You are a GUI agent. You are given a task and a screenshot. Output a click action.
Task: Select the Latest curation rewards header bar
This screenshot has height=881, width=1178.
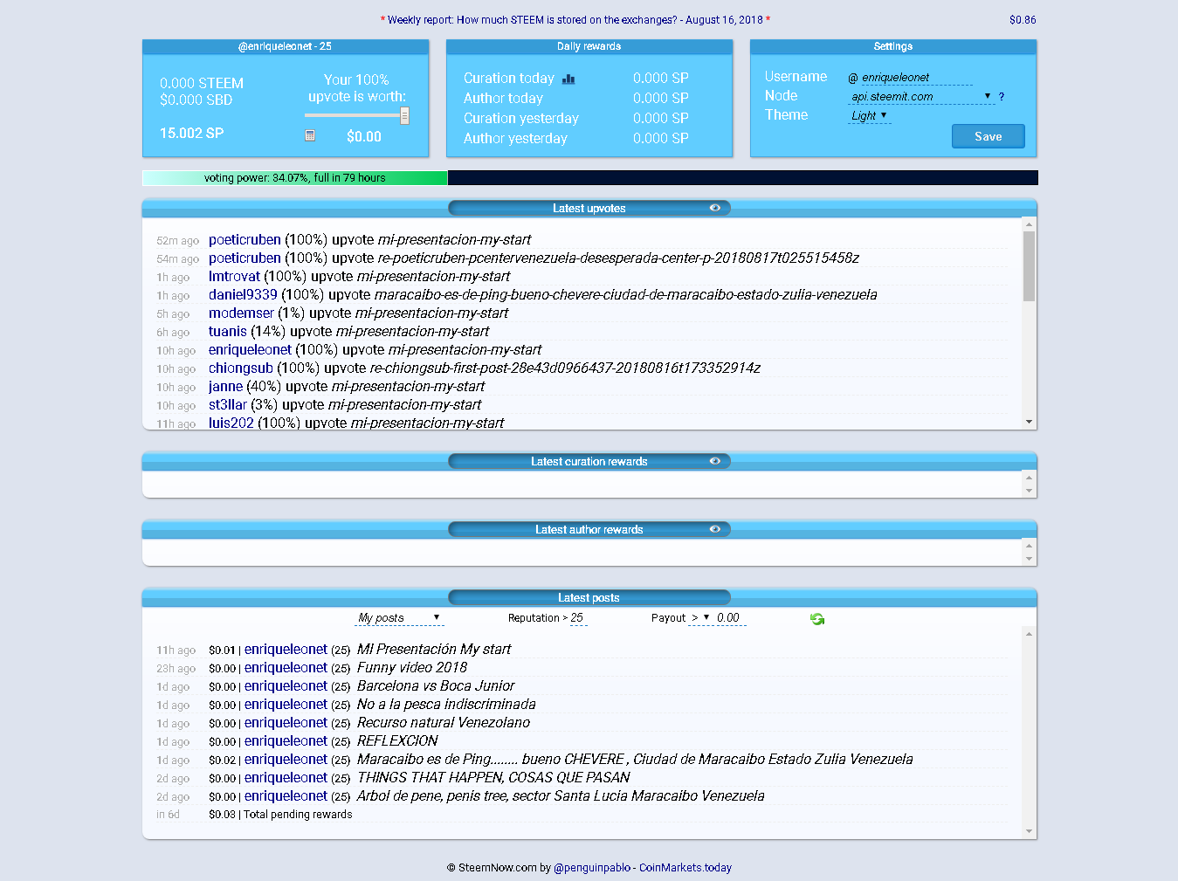pyautogui.click(x=589, y=461)
